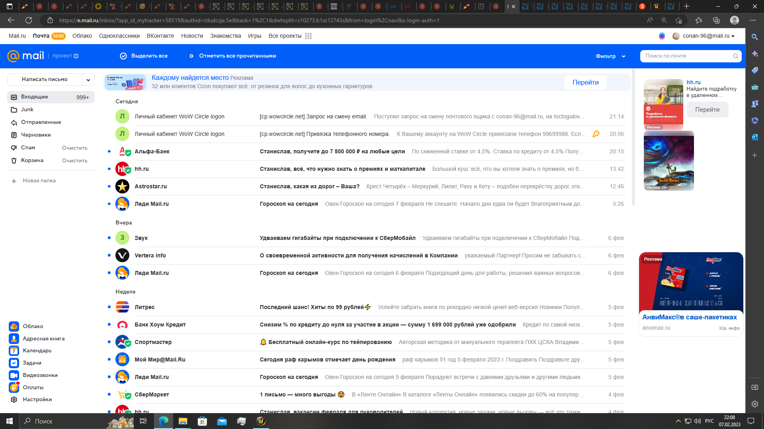764x429 pixels.
Task: Click the key icon on WoW Circle phone email
Action: click(x=596, y=134)
